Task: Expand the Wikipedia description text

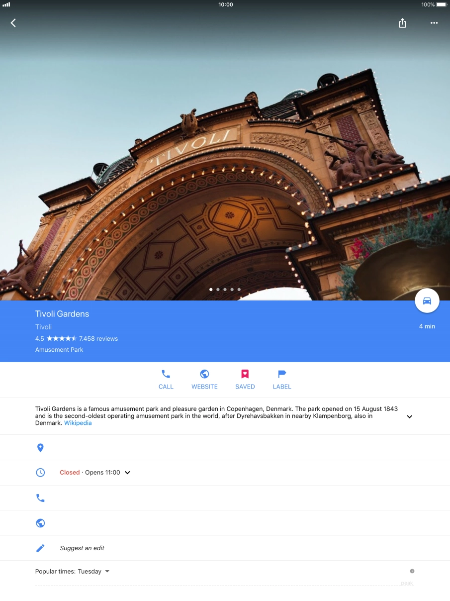Action: point(409,416)
